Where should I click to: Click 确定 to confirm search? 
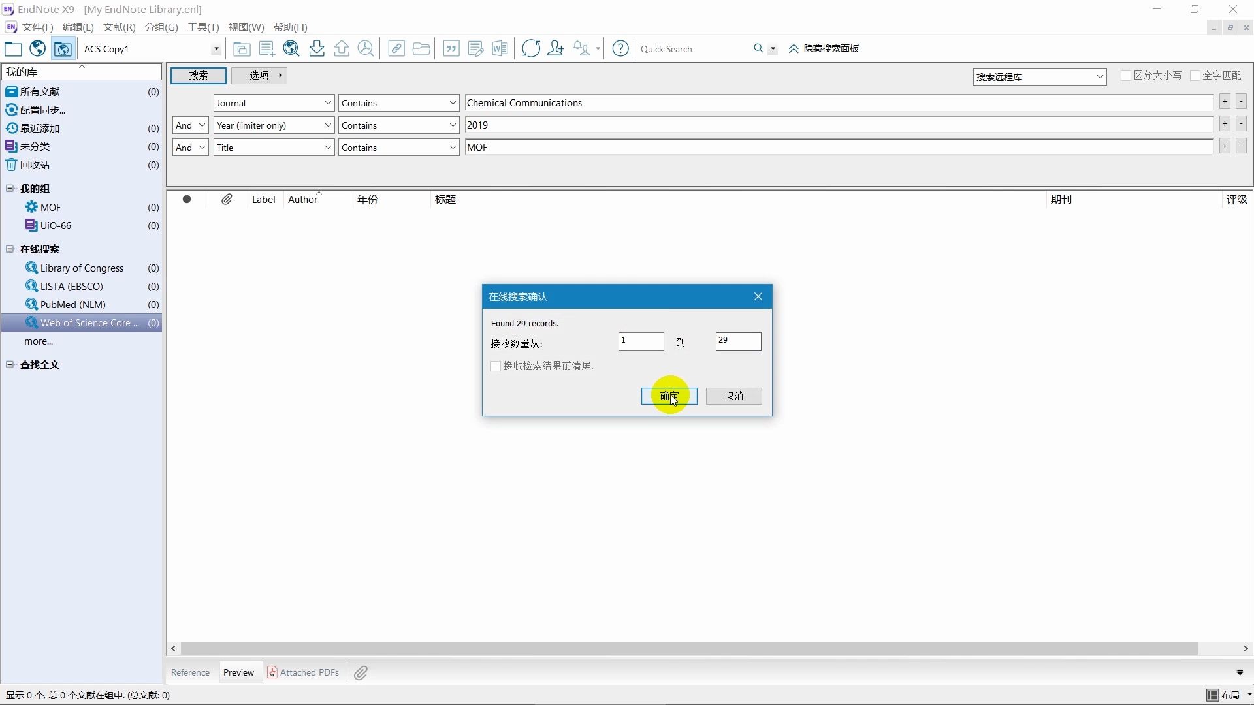tap(669, 395)
